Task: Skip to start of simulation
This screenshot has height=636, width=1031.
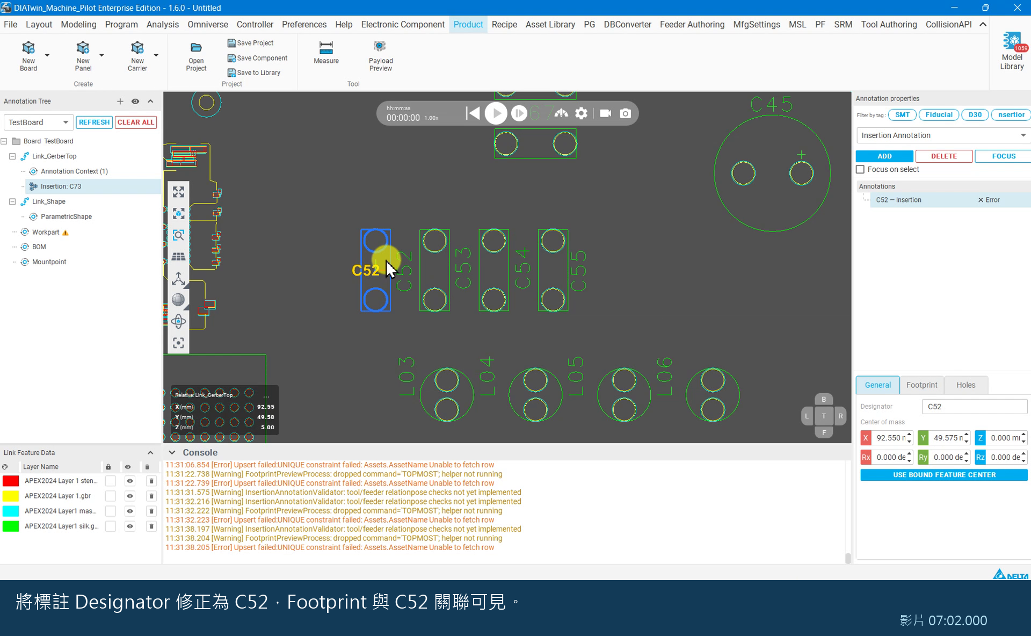Action: [473, 113]
